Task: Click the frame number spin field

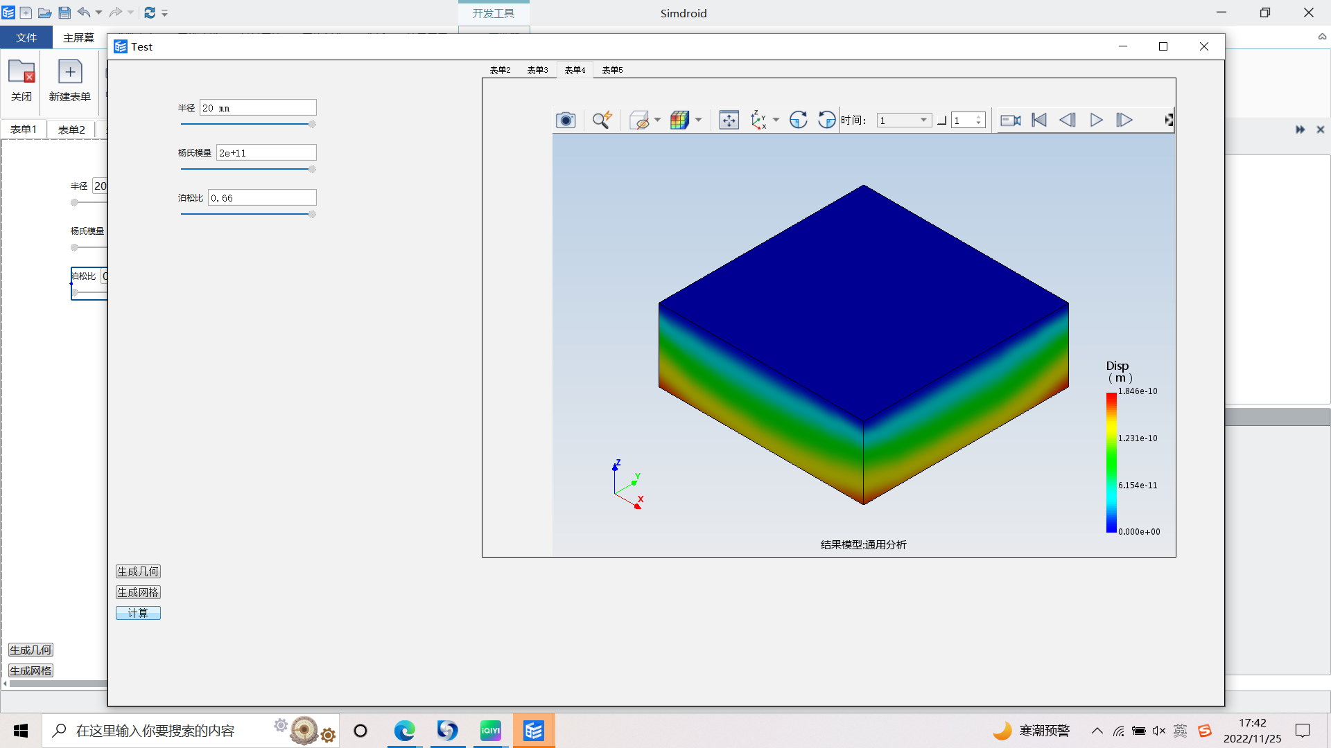Action: tap(968, 121)
